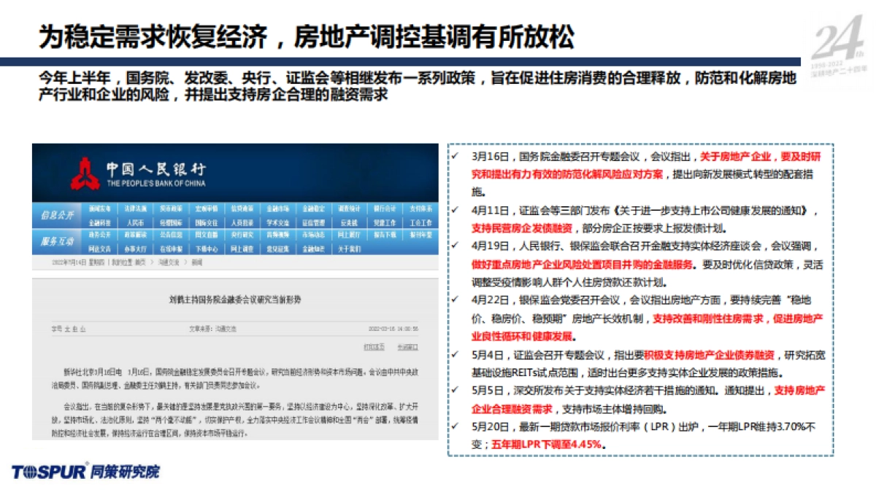The width and height of the screenshot is (876, 492).
Task: Open the 调查统计 menu item
Action: click(x=350, y=210)
